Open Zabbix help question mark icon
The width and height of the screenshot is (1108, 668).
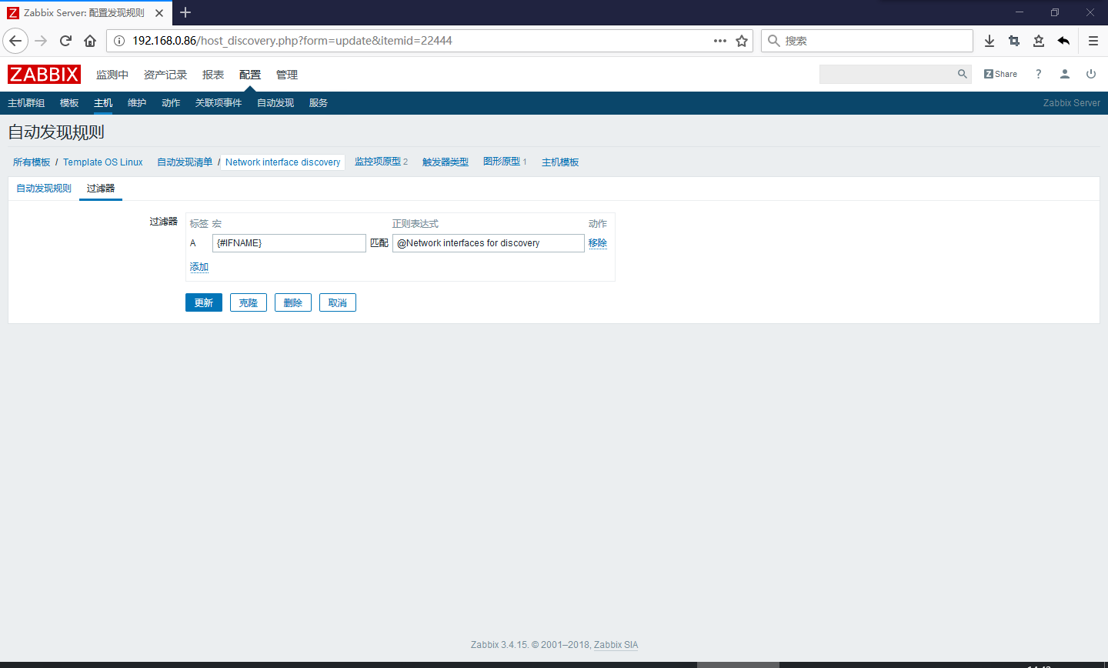coord(1039,74)
